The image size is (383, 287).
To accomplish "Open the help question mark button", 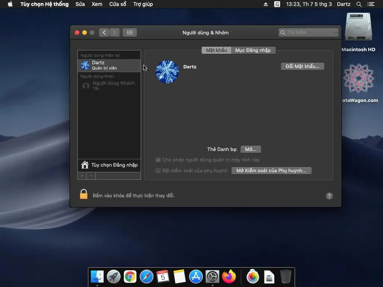I will [329, 196].
